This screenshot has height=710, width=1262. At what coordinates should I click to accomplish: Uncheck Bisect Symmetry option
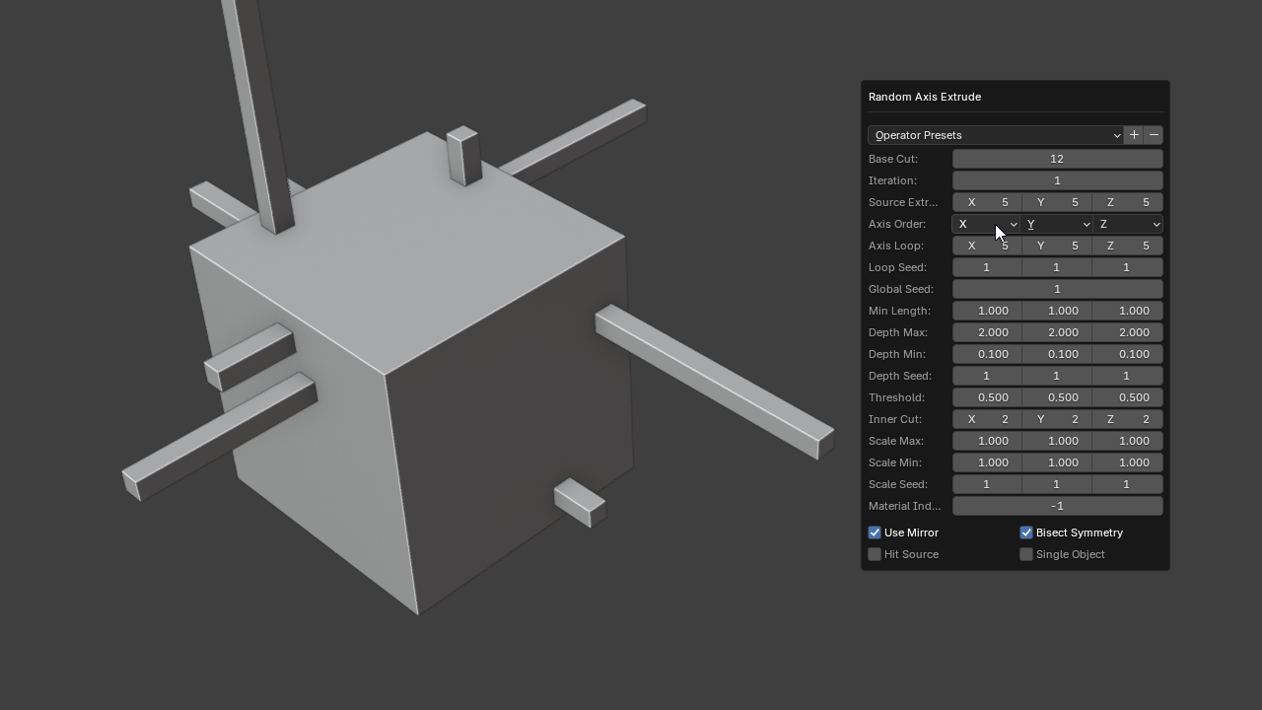pos(1026,532)
